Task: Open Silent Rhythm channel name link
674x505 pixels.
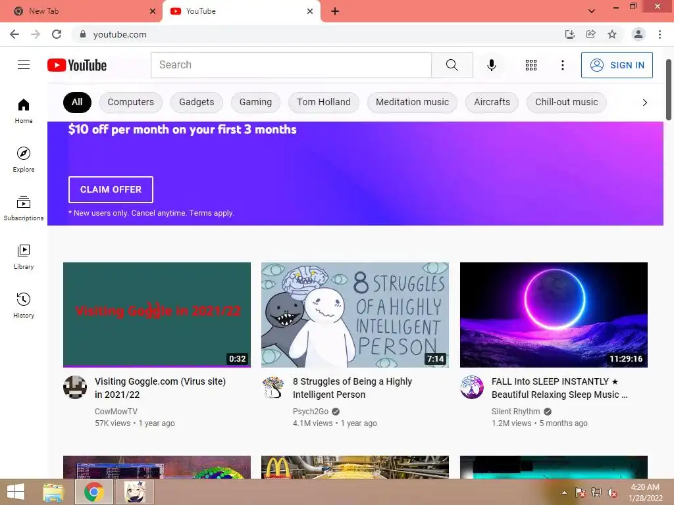Action: (x=515, y=412)
